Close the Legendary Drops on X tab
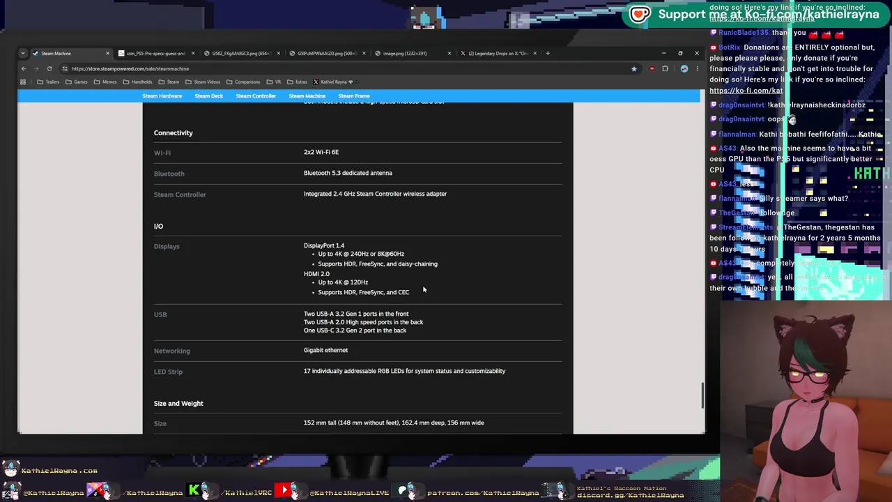The height and width of the screenshot is (502, 892). click(x=535, y=53)
